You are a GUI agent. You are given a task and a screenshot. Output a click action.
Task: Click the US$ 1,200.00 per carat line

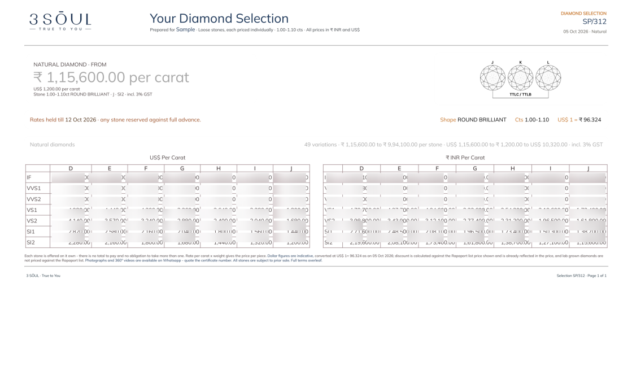(x=56, y=89)
